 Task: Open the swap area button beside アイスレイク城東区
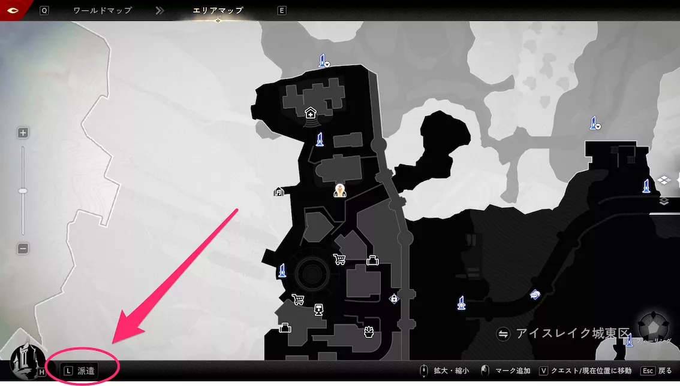pos(503,333)
